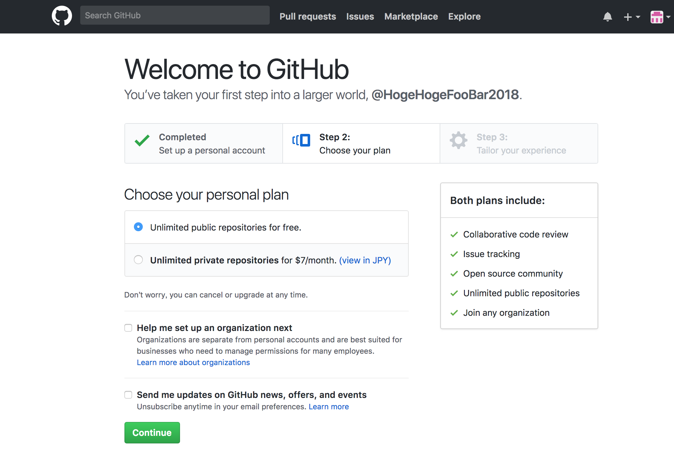Click 'Issue tracking' text

491,254
